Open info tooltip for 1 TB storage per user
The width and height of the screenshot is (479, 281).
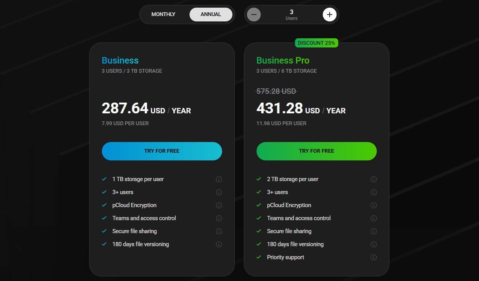219,179
